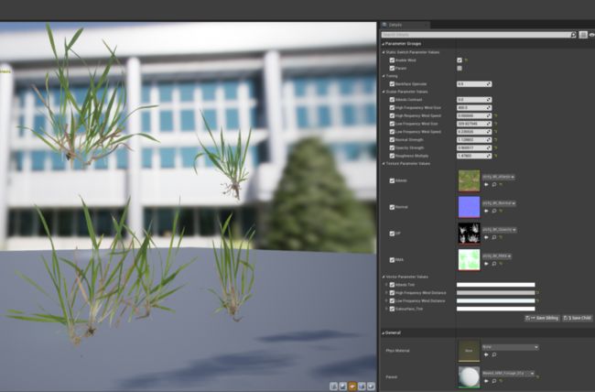Collapse Static Switch Parameter Values group
This screenshot has width=595, height=392.
(384, 52)
